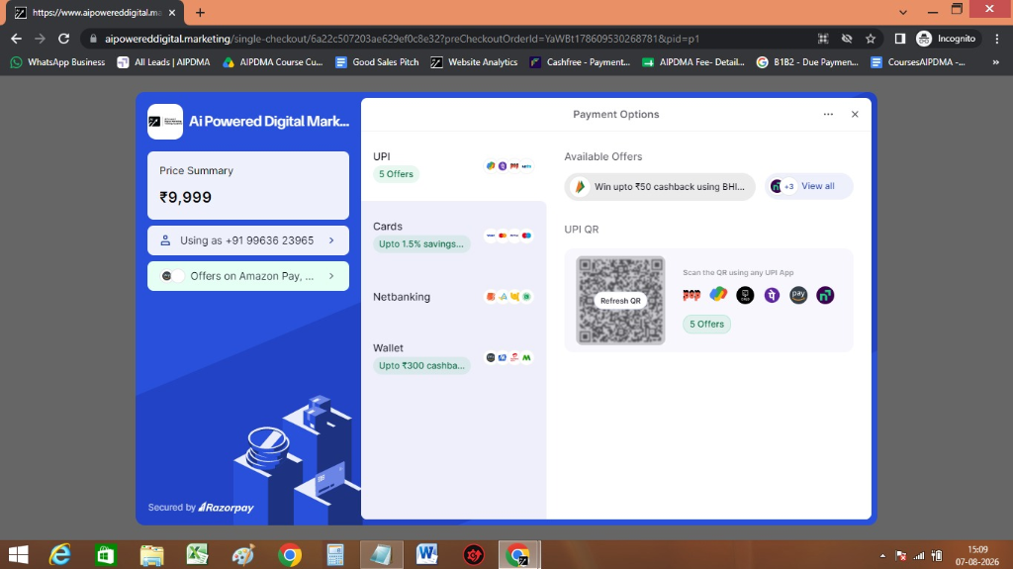The width and height of the screenshot is (1013, 569).
Task: Open the side panel icon in toolbar
Action: [899, 39]
